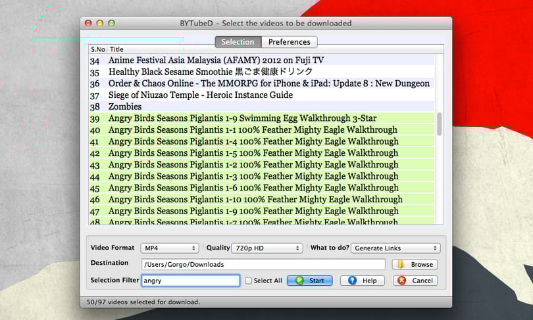Switch to the Selection tab
This screenshot has height=320, width=533.
pyautogui.click(x=238, y=42)
